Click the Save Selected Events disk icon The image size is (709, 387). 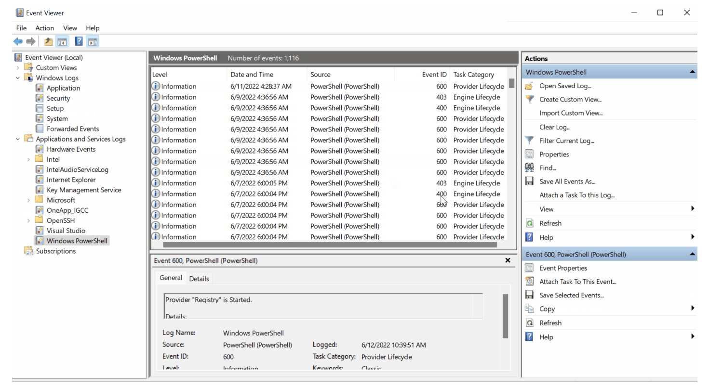529,295
